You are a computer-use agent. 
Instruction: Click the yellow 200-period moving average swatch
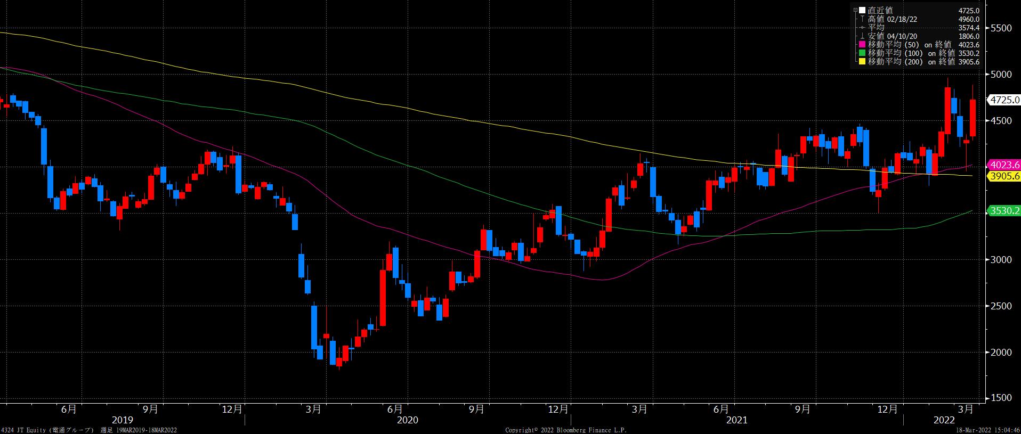click(863, 62)
